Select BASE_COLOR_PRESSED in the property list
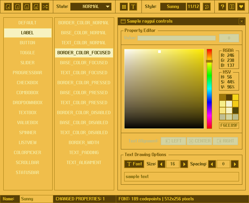 pos(84,93)
